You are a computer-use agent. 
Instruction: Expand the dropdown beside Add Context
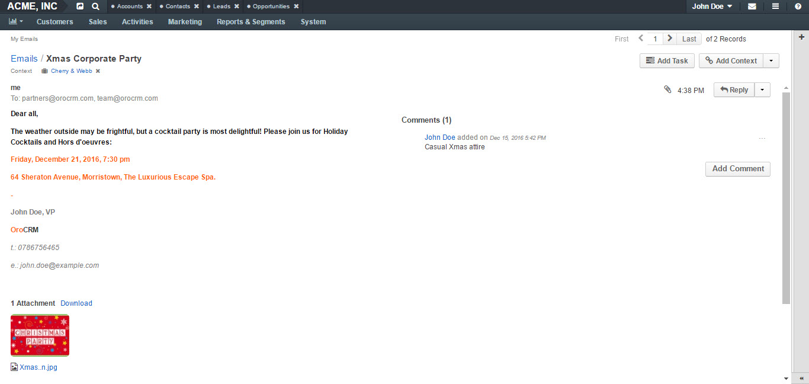(771, 60)
